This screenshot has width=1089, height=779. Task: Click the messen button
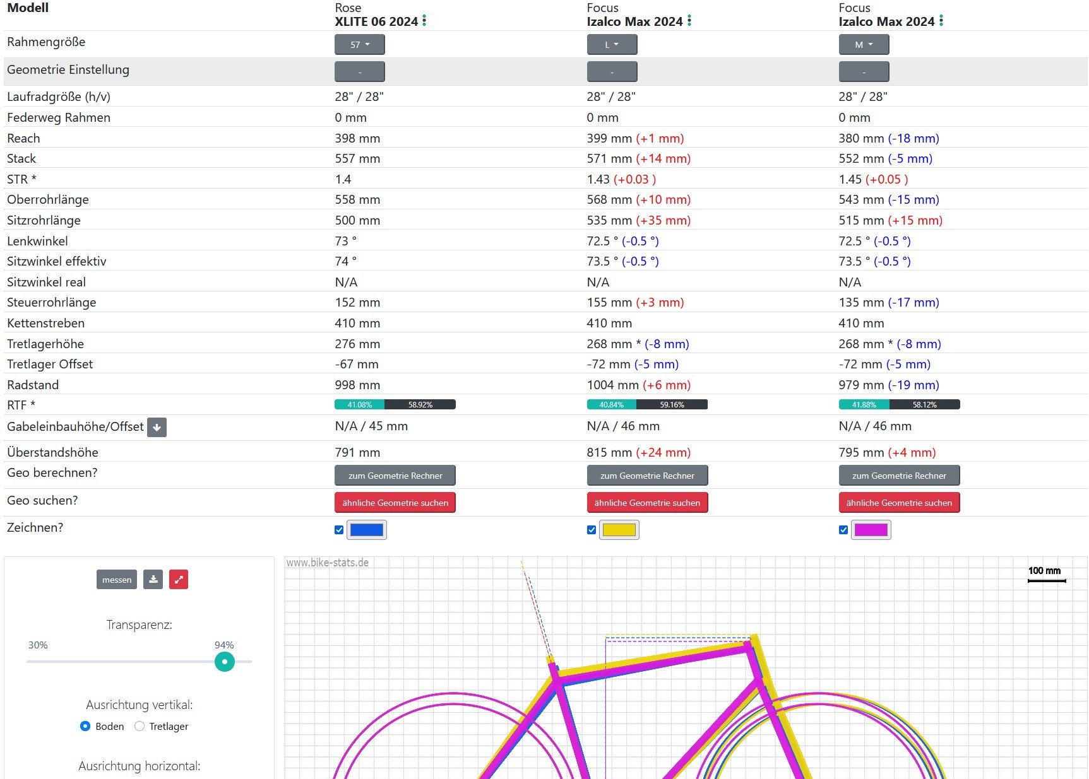117,579
